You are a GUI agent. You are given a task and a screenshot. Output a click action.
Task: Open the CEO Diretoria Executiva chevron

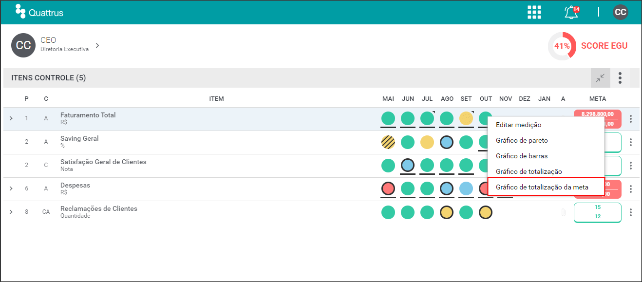click(x=97, y=45)
